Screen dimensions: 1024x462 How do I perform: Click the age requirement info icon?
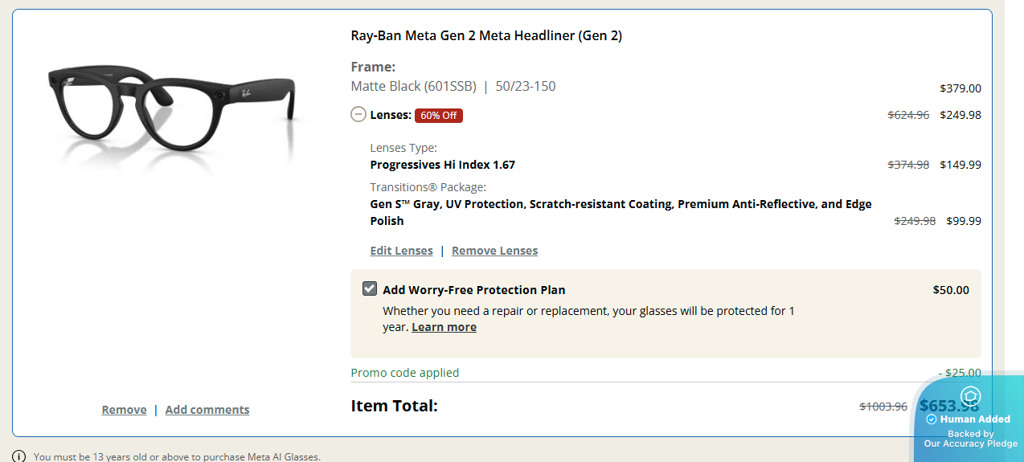click(x=19, y=456)
